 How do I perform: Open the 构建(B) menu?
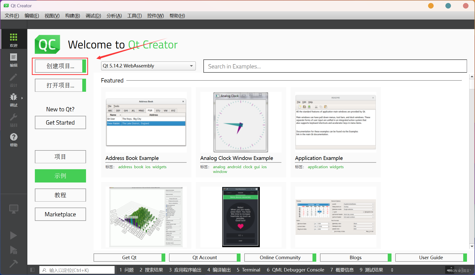click(72, 16)
